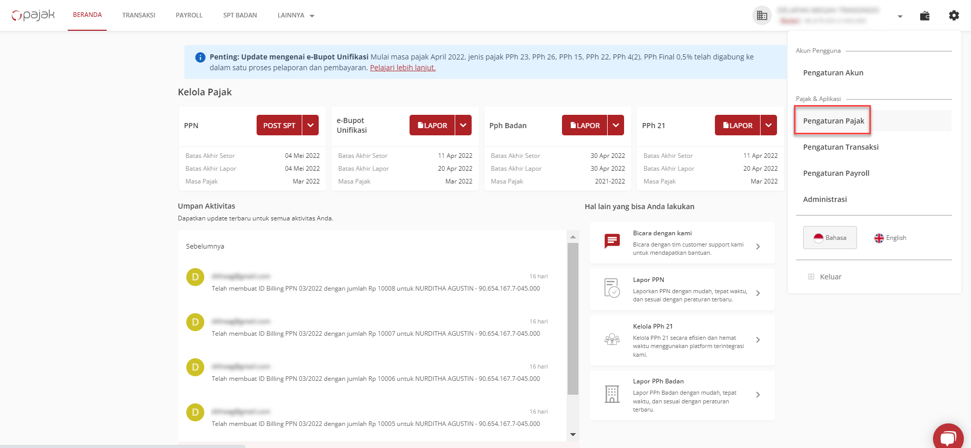The height and width of the screenshot is (448, 971).
Task: Switch language to Bahasa
Action: click(829, 238)
